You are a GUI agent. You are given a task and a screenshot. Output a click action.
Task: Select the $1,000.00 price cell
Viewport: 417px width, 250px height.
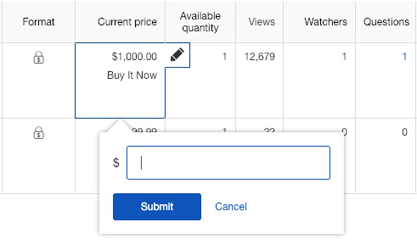pos(134,57)
